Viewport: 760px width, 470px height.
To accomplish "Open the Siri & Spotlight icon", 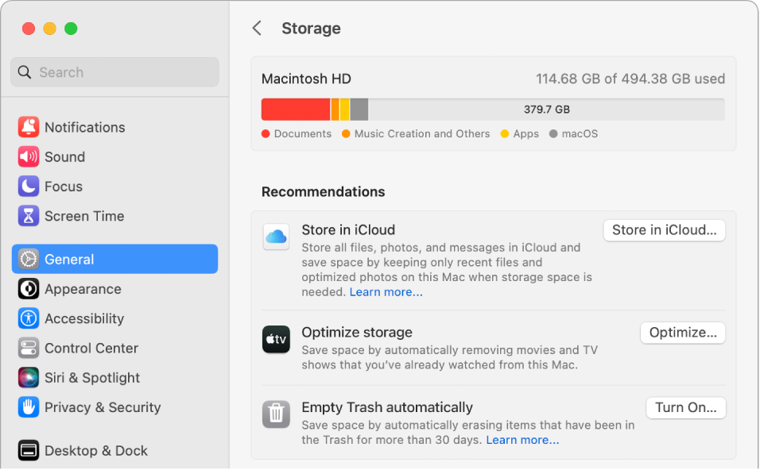I will tap(29, 377).
